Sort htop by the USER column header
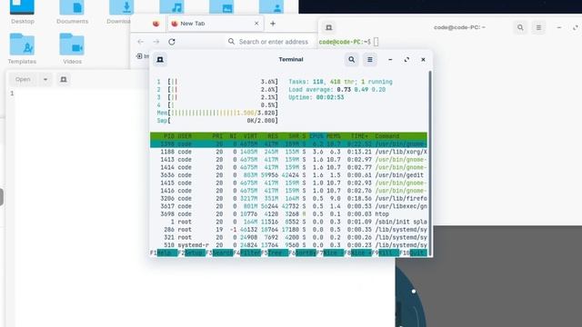Image resolution: width=582 pixels, height=327 pixels. (x=185, y=136)
